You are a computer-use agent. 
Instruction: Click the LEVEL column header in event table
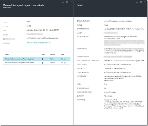click(x=43, y=55)
